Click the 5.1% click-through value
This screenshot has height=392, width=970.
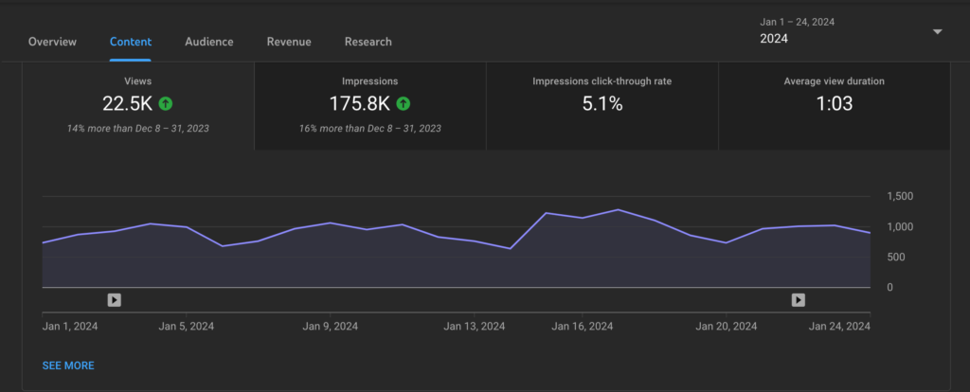[602, 104]
